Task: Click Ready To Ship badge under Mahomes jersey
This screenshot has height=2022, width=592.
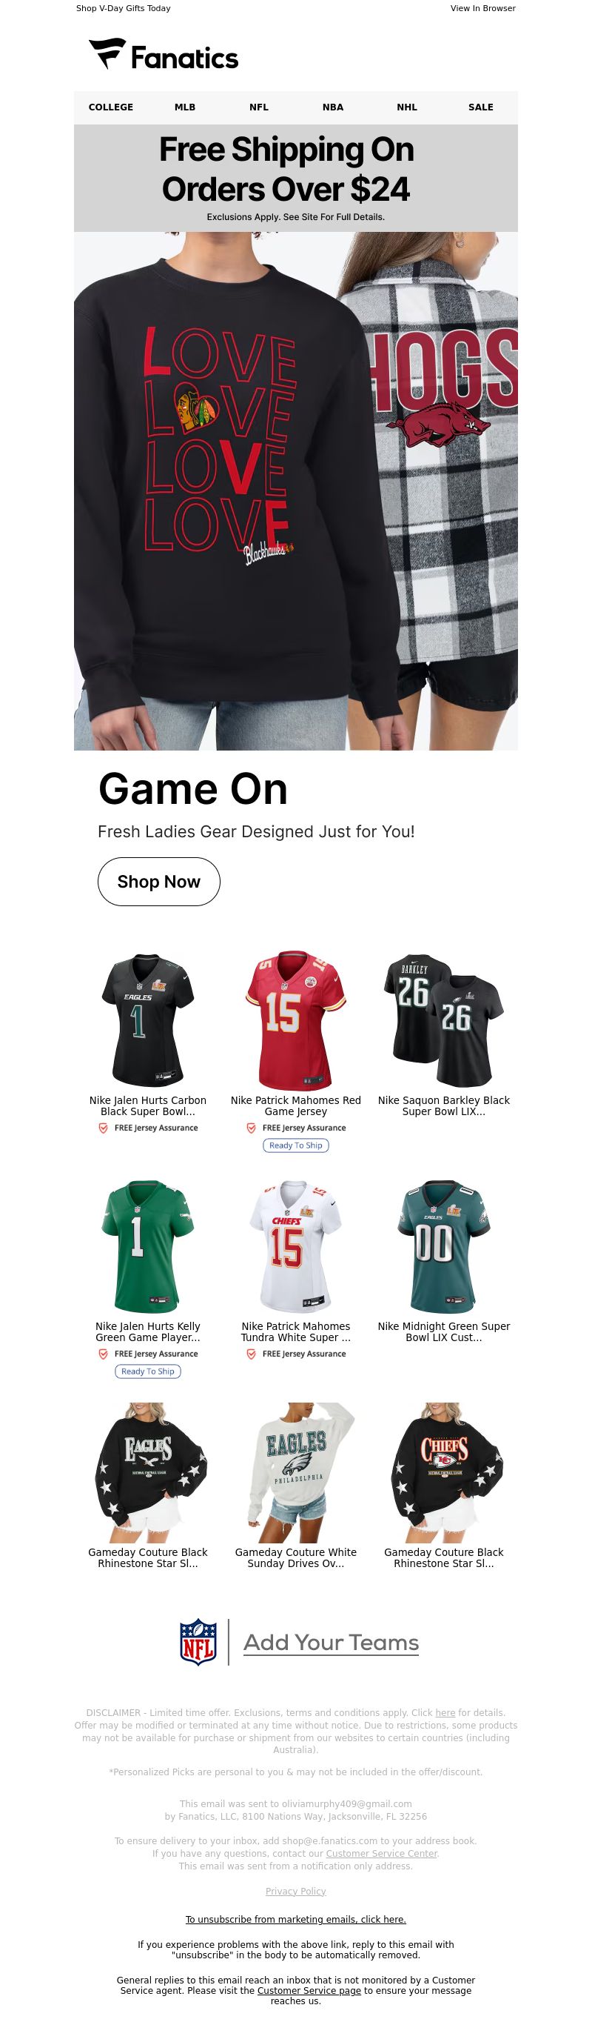Action: click(x=295, y=1145)
